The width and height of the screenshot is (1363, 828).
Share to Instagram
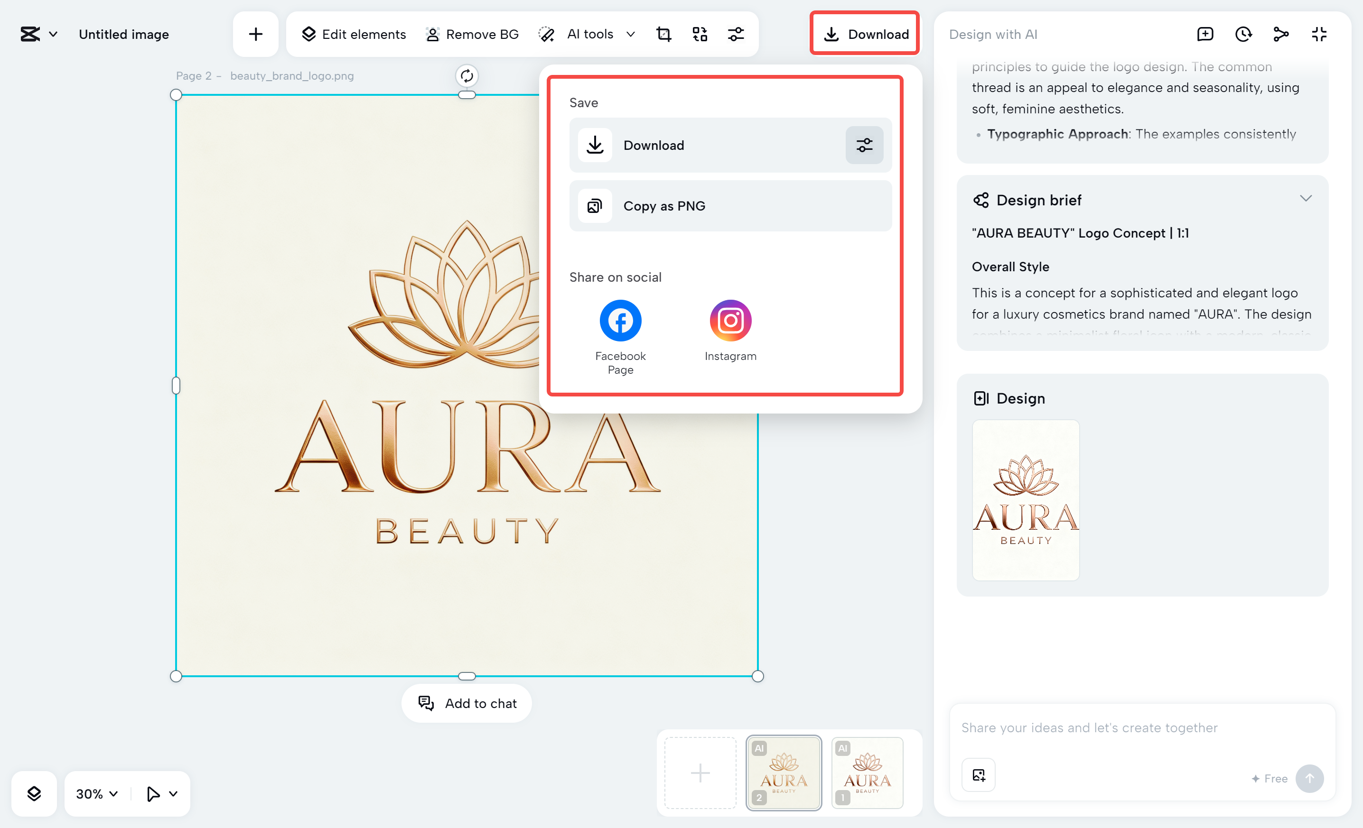[730, 321]
